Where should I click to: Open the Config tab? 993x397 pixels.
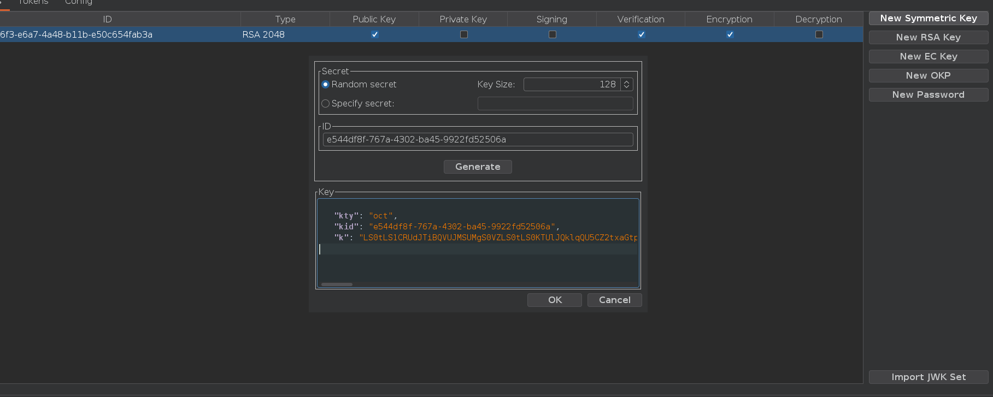[x=79, y=3]
